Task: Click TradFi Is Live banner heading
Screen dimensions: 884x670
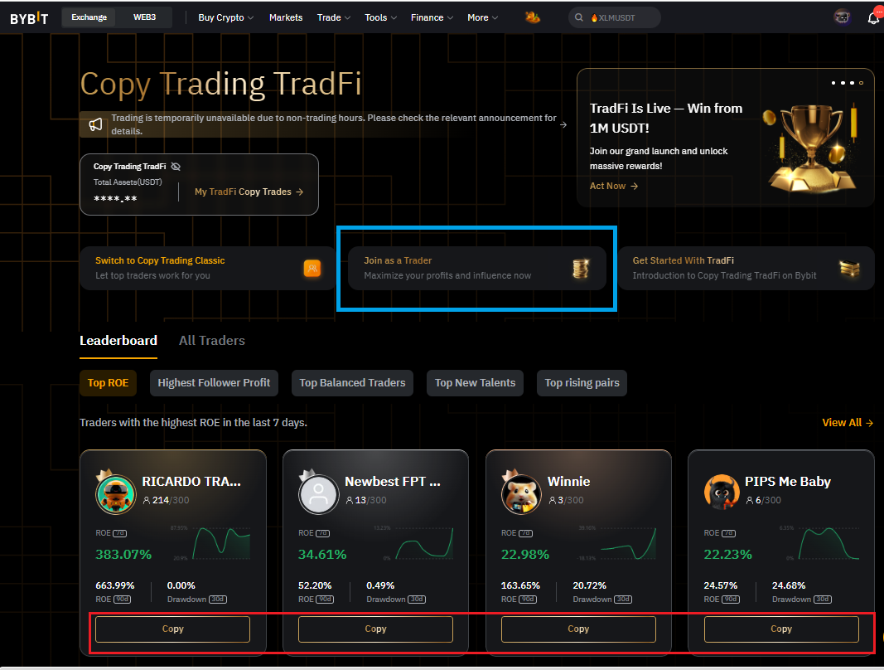Action: [x=666, y=118]
